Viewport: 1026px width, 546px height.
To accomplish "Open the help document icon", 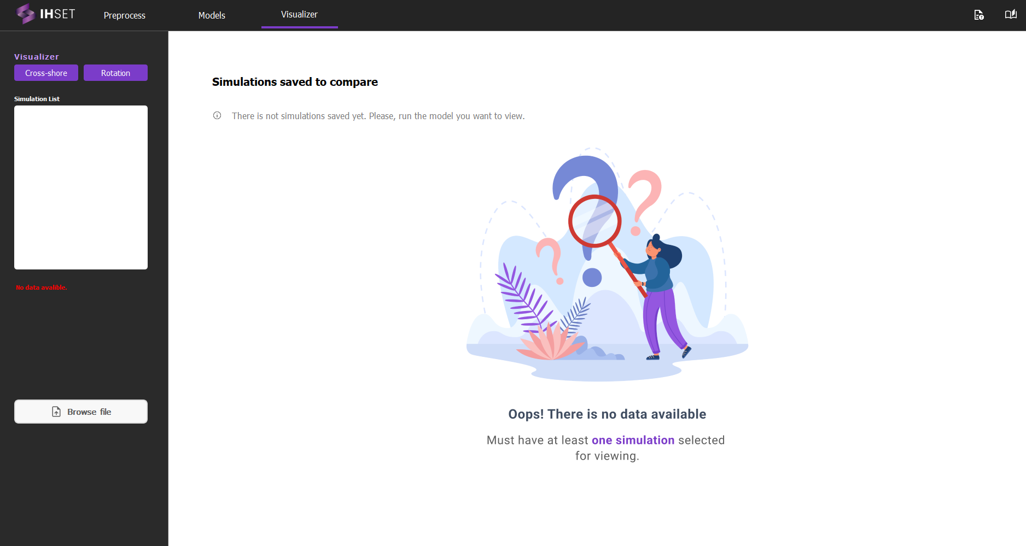I will (x=979, y=15).
